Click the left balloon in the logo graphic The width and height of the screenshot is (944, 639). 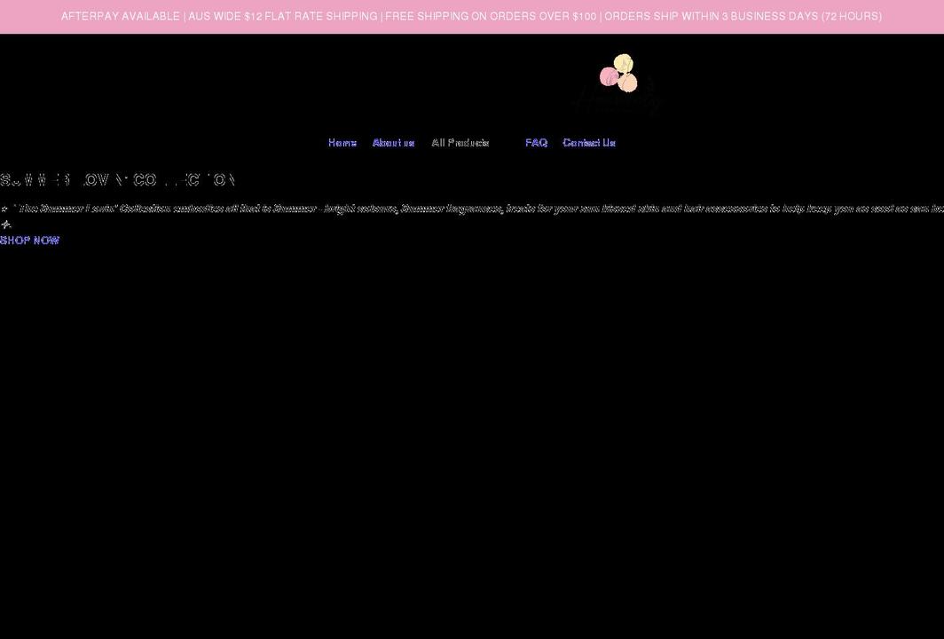[x=609, y=77]
